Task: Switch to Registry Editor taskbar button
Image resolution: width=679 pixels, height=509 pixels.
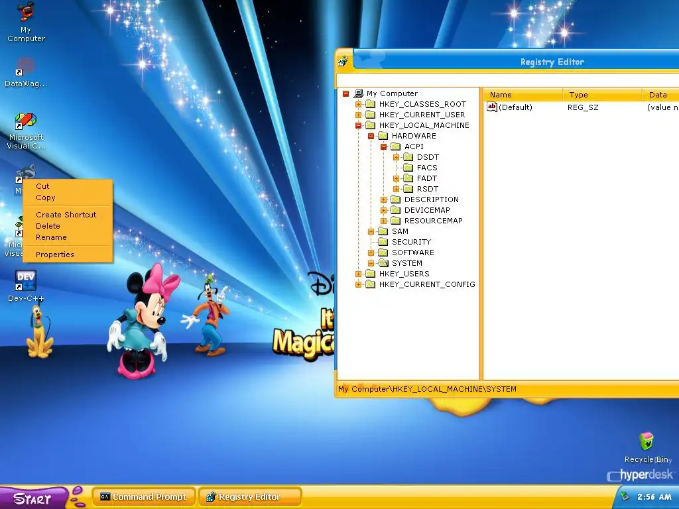Action: pos(249,496)
